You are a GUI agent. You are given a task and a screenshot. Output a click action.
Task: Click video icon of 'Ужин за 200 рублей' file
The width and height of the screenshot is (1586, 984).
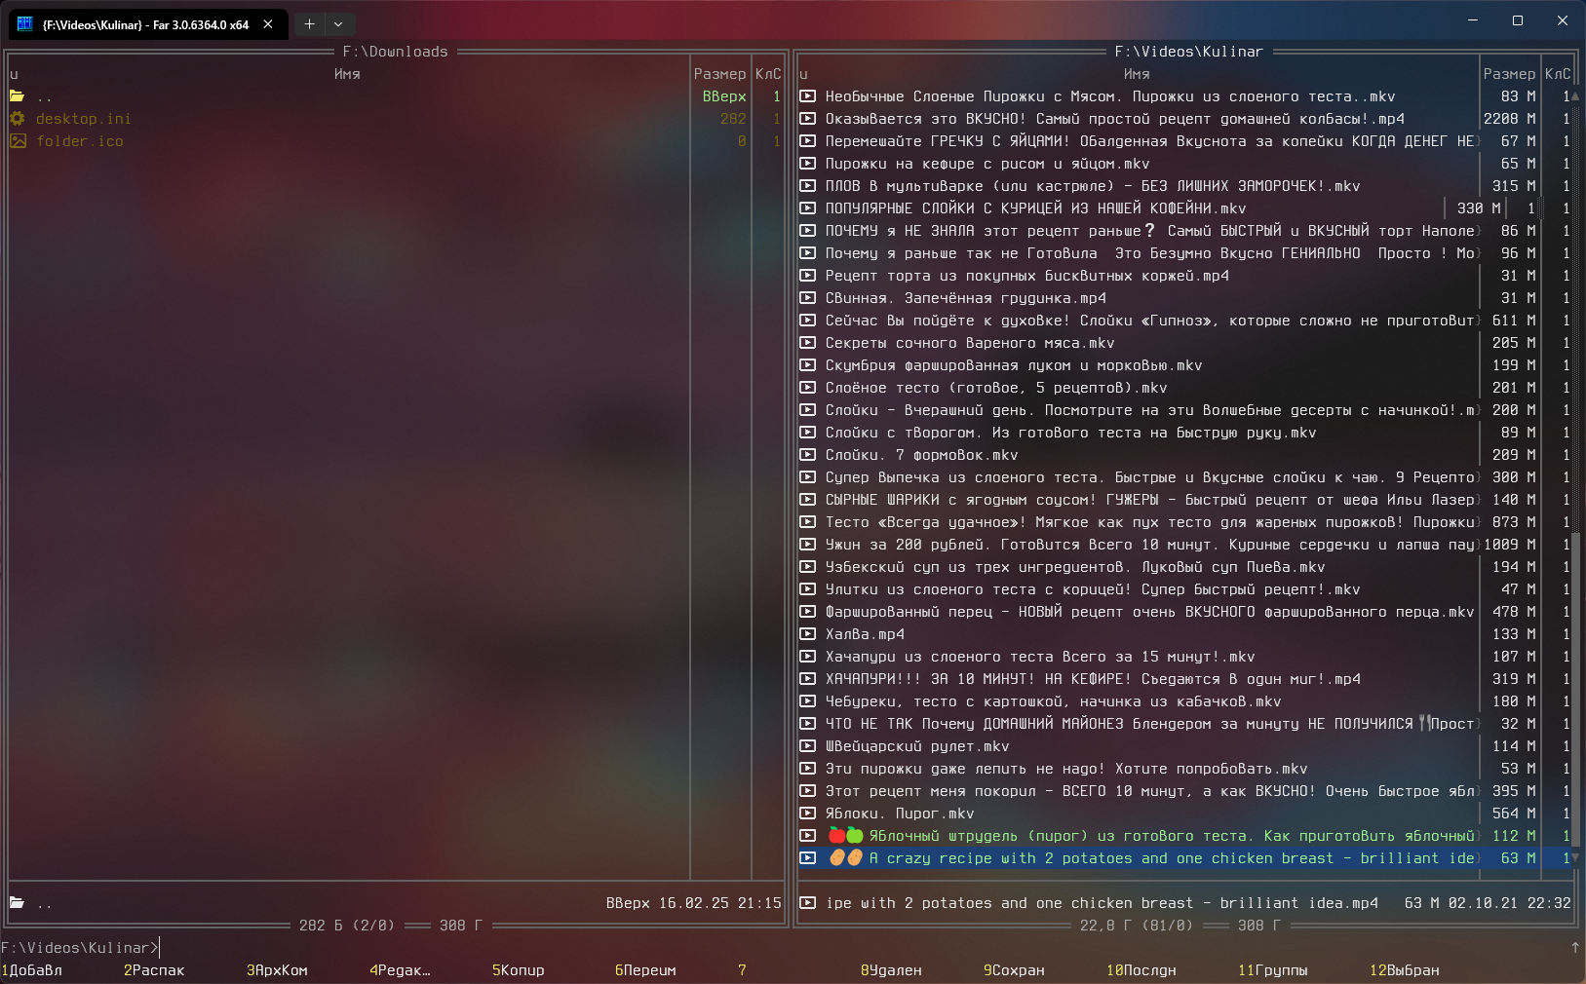(x=807, y=545)
